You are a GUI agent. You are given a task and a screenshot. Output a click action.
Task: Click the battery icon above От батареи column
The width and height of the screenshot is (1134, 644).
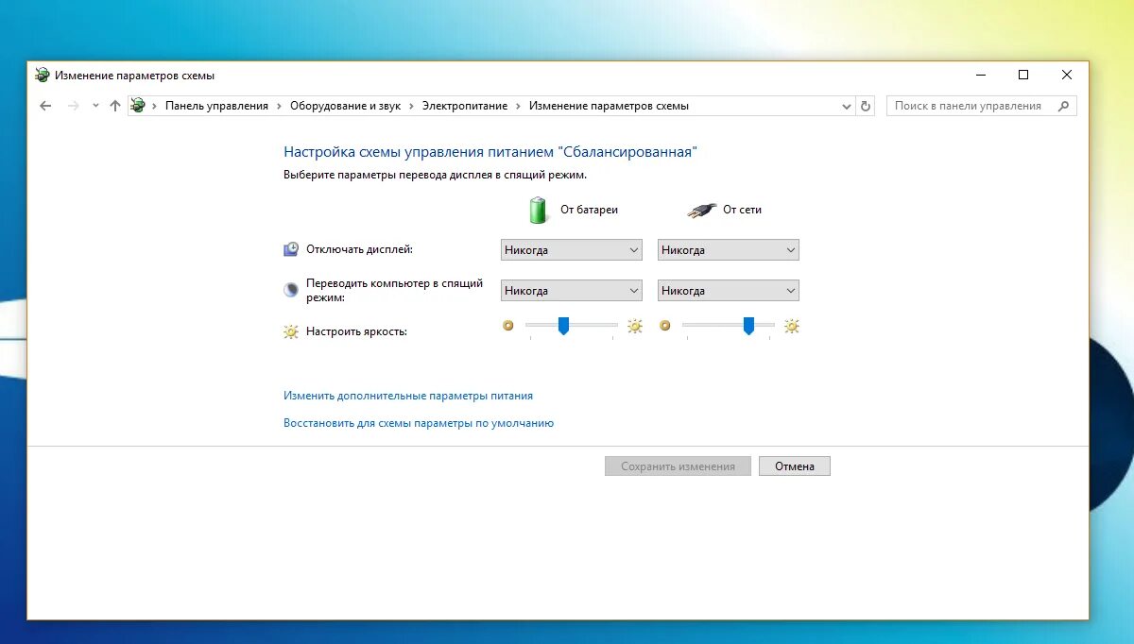[x=539, y=209]
